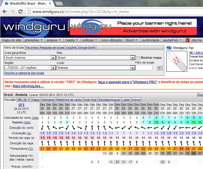Open the 'Ilhabela' local dropdown
Image resolution: width=203 pixels, height=169 pixels.
pyautogui.click(x=96, y=68)
